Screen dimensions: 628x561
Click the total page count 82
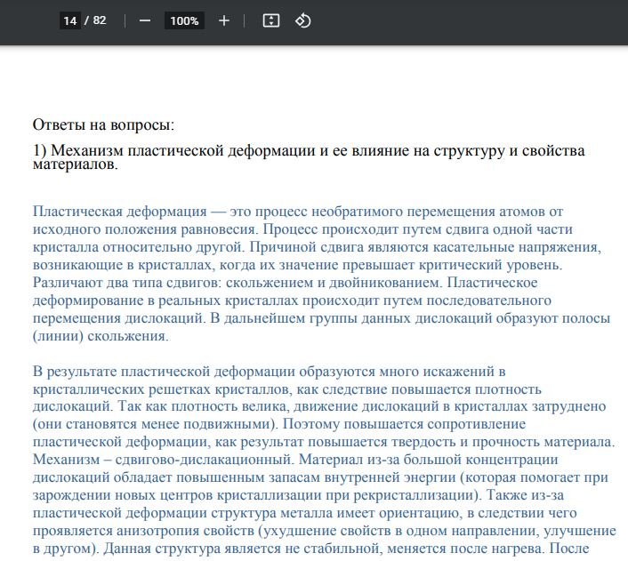(100, 20)
